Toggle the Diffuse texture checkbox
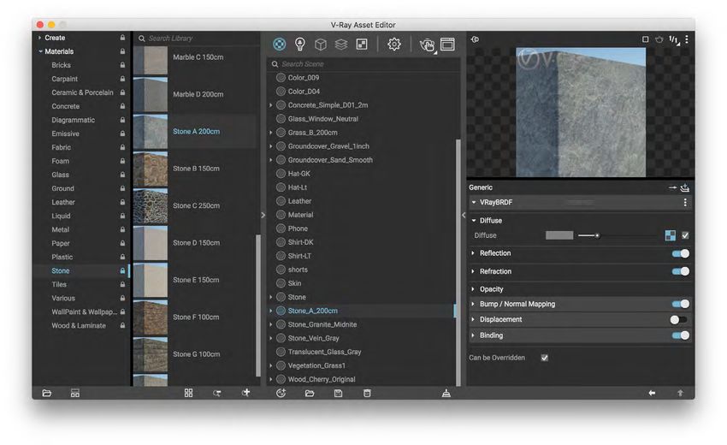This screenshot has width=727, height=445. click(x=685, y=235)
